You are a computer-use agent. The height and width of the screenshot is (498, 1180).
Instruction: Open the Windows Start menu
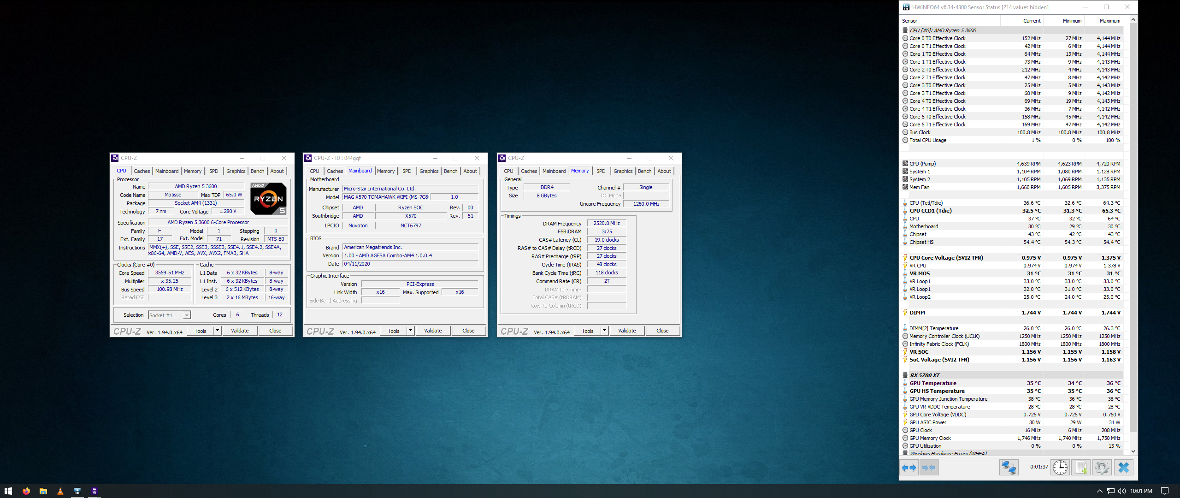[x=8, y=491]
